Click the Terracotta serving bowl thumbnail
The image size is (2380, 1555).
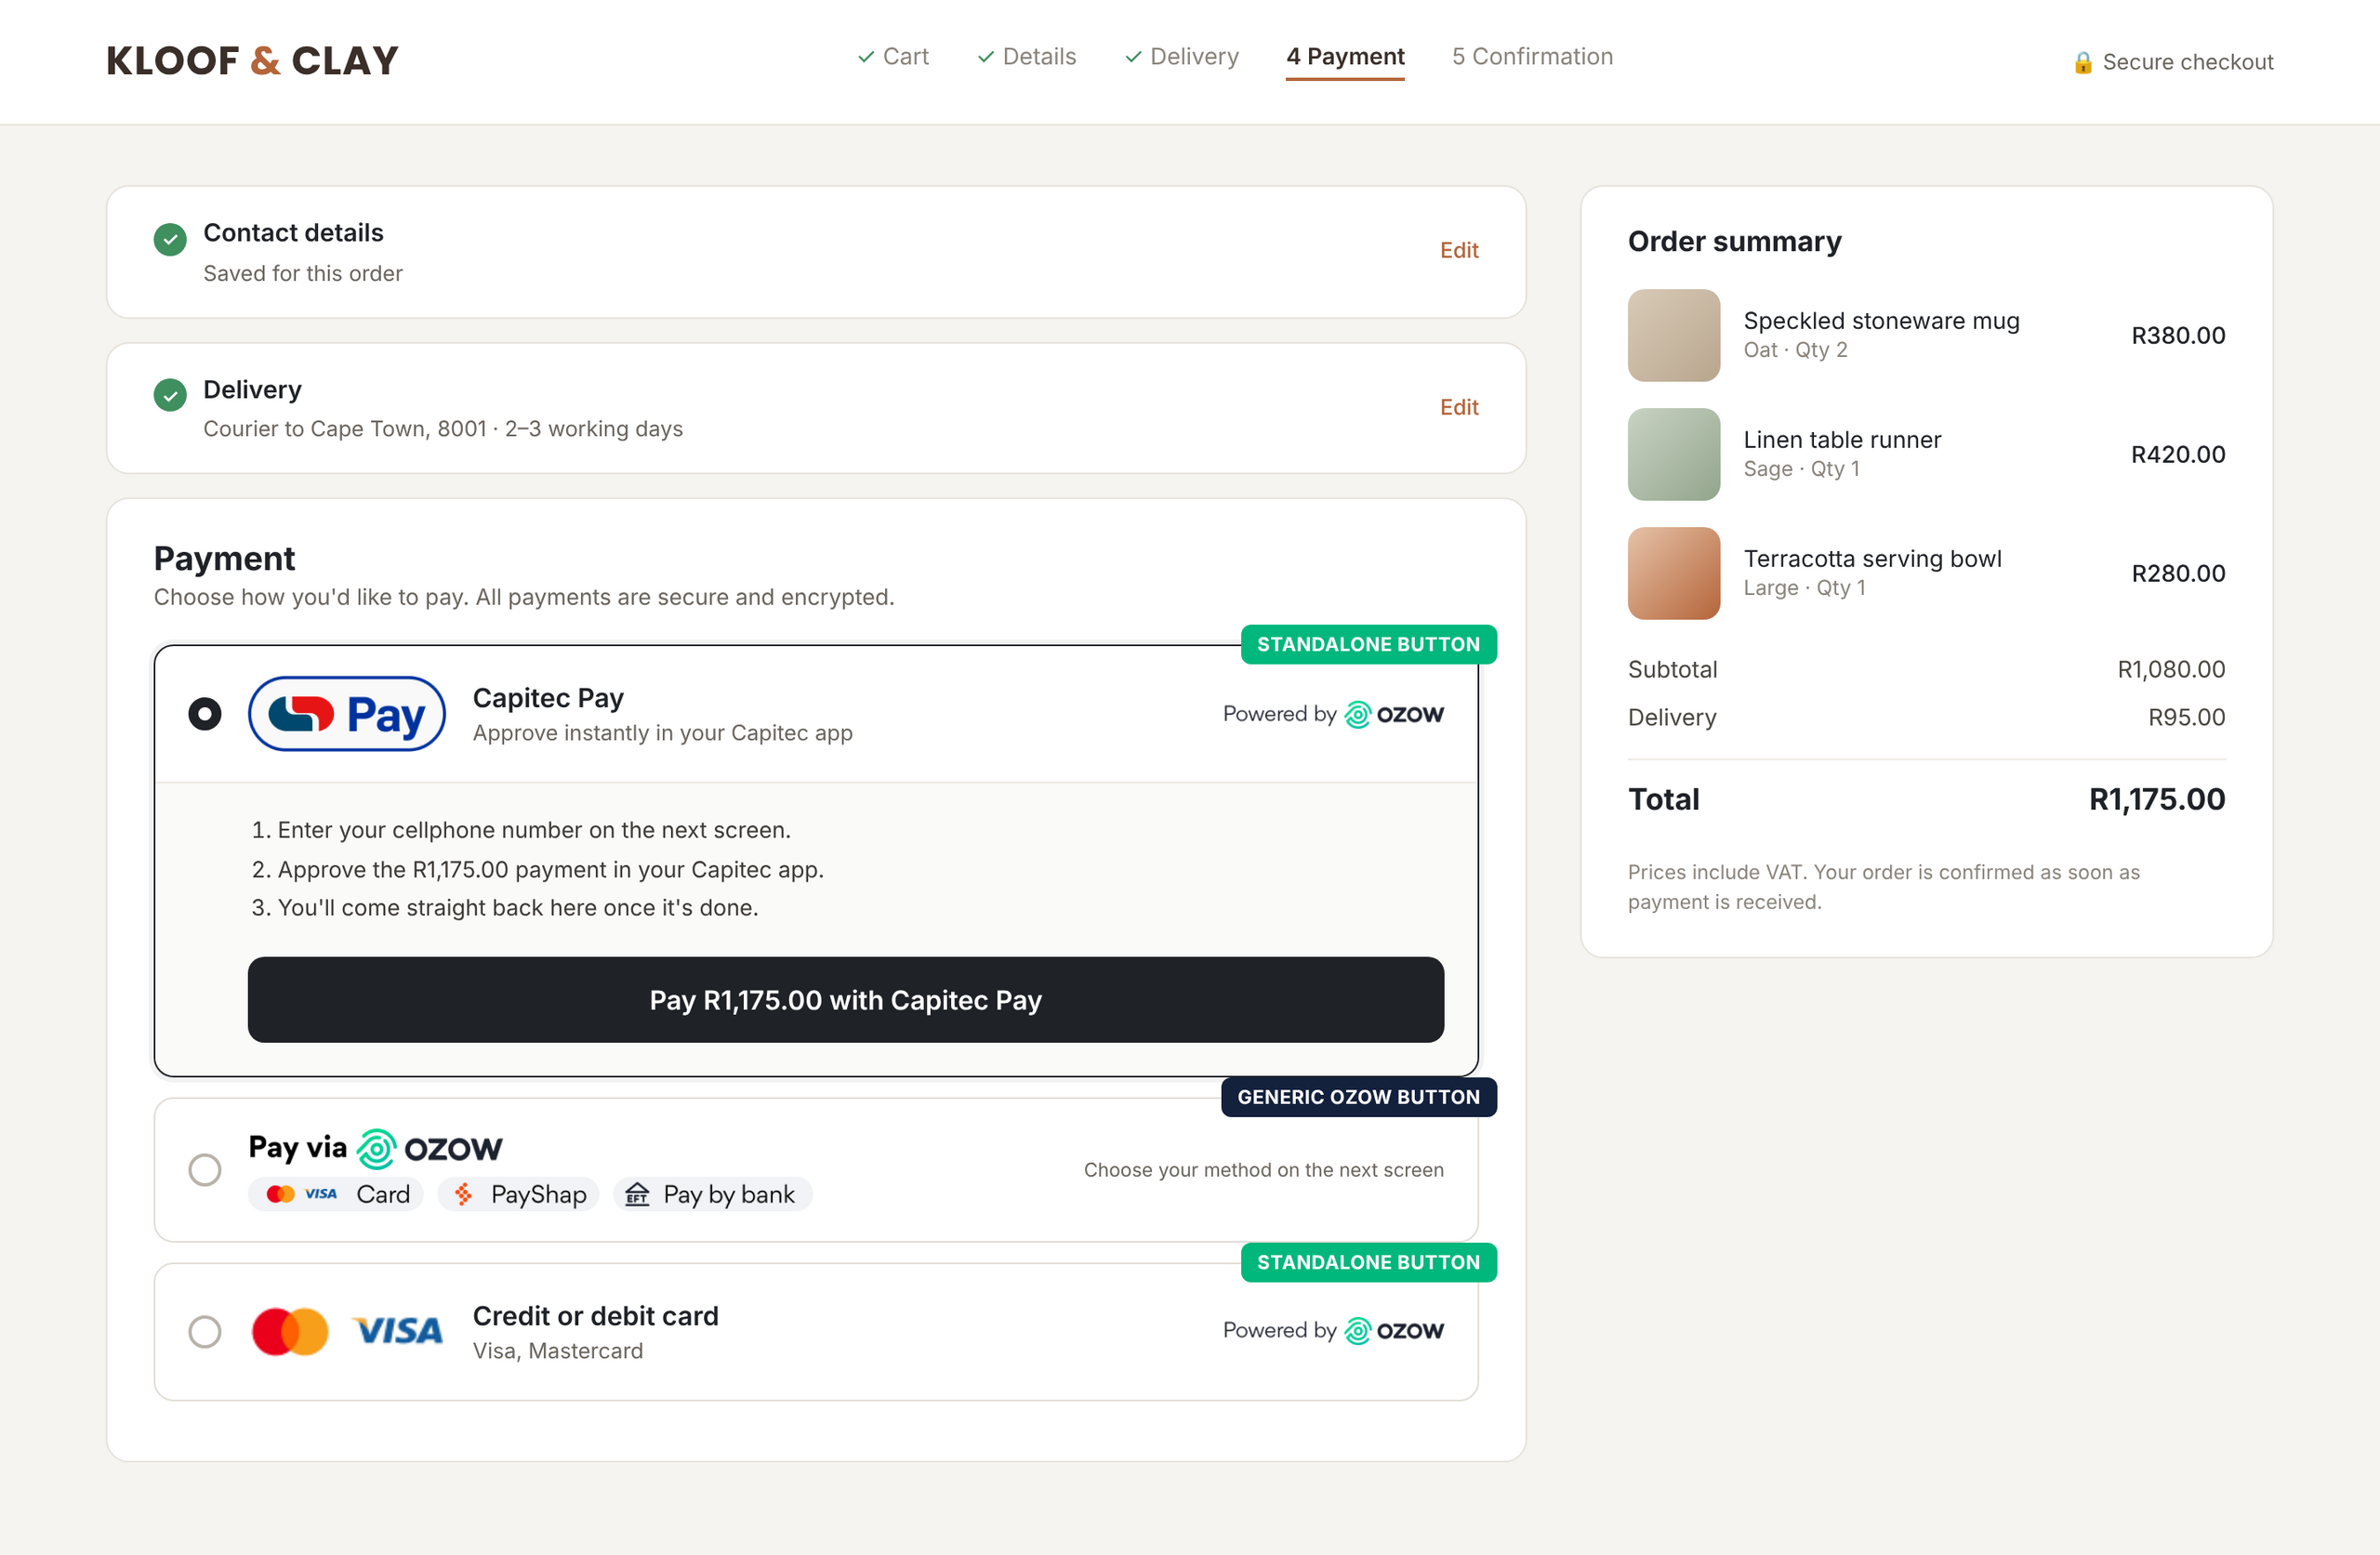pos(1674,573)
